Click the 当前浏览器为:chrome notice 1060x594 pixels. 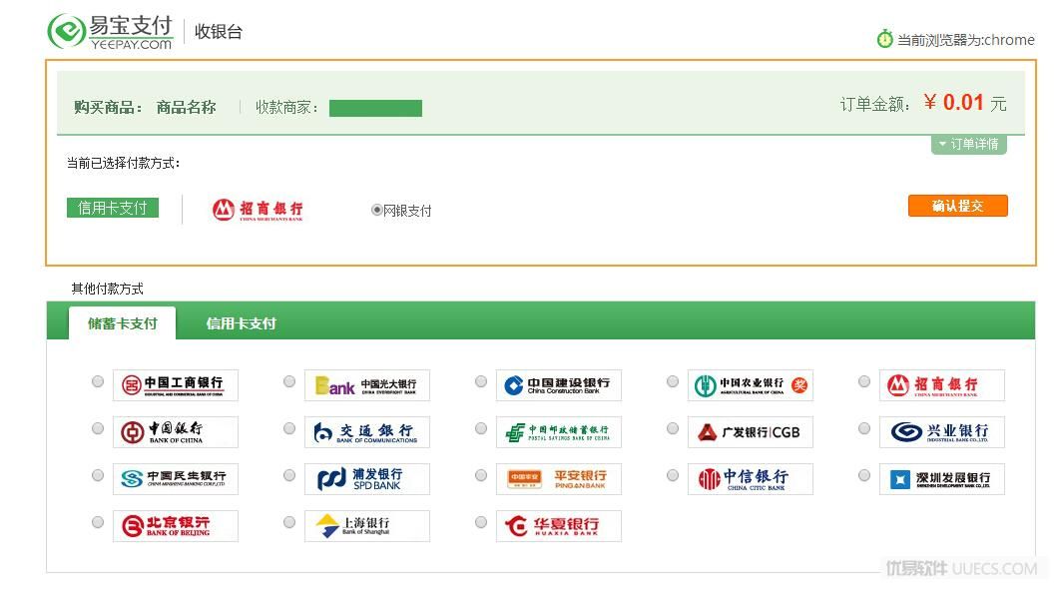(x=965, y=40)
